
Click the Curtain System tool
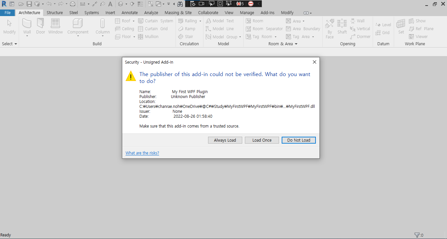(x=155, y=21)
